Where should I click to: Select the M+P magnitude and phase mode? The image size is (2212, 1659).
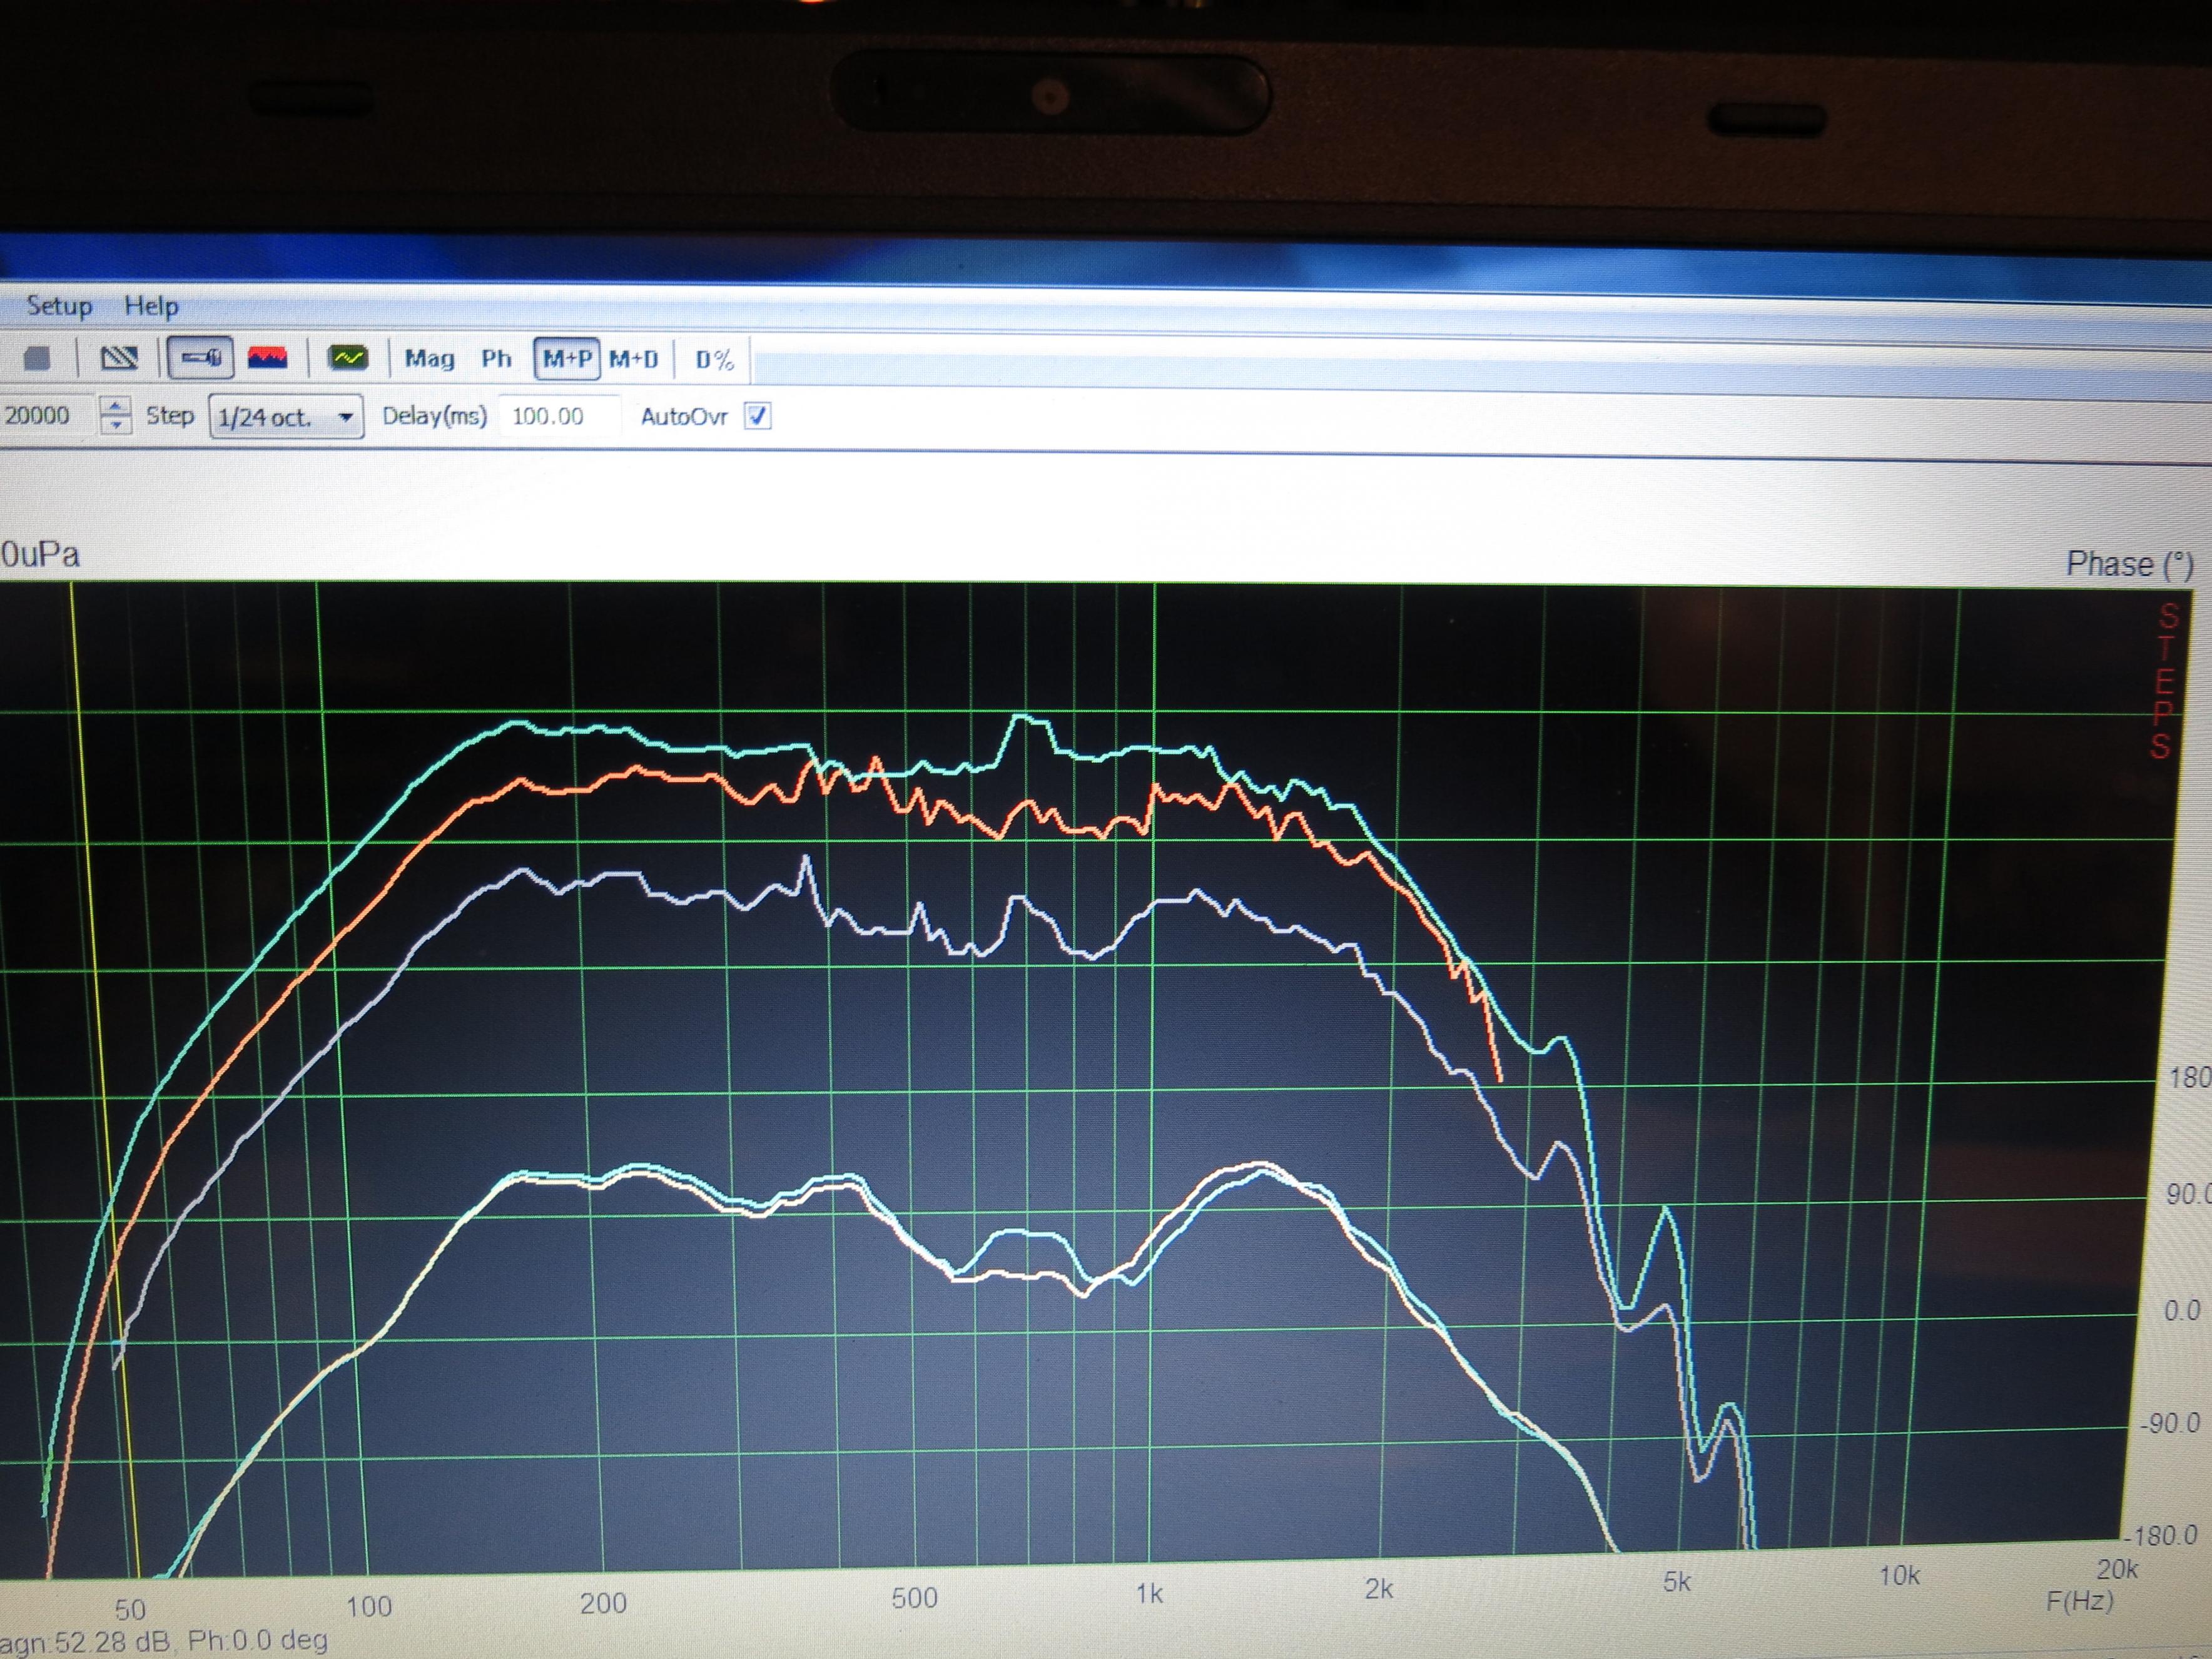coord(567,358)
